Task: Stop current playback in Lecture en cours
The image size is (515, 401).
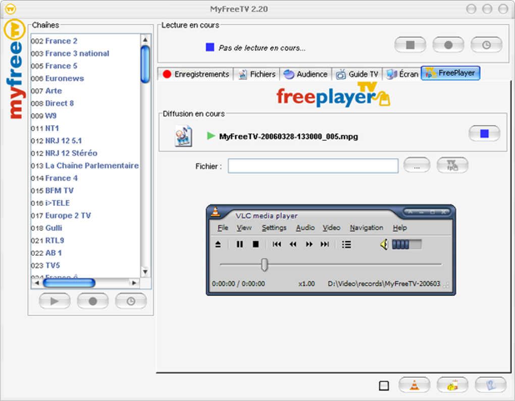Action: pos(410,44)
